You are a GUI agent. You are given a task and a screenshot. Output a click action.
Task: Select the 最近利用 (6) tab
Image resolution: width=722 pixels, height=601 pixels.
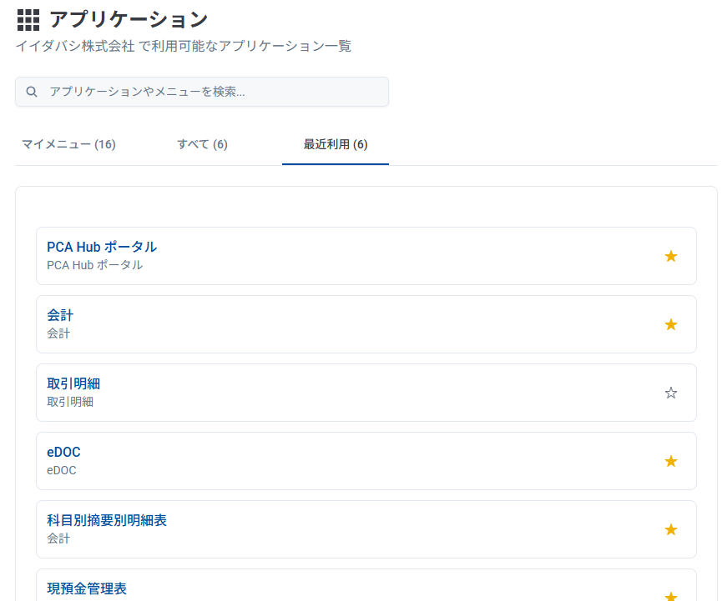coord(335,144)
